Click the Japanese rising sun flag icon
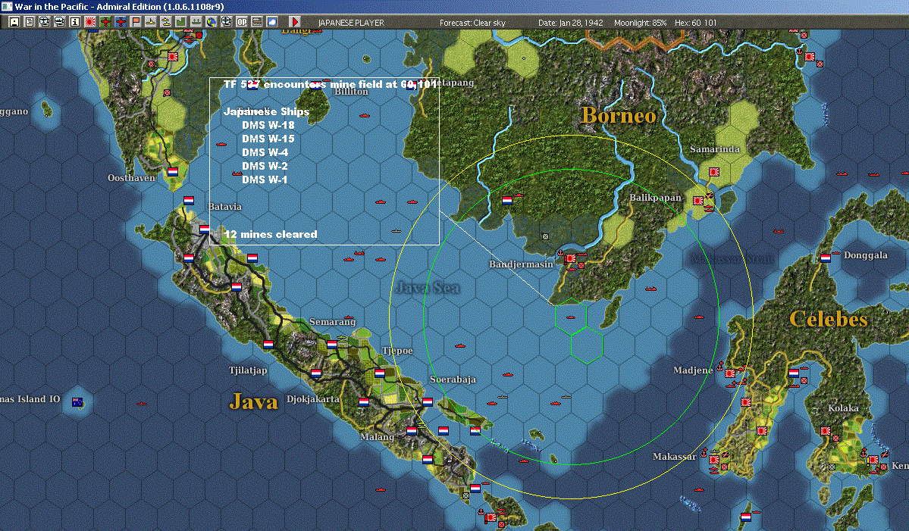Image resolution: width=909 pixels, height=531 pixels. (x=90, y=22)
